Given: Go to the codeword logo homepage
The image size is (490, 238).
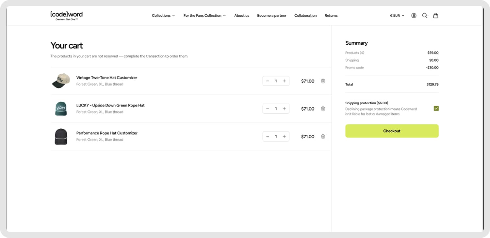Looking at the screenshot, I should [67, 15].
